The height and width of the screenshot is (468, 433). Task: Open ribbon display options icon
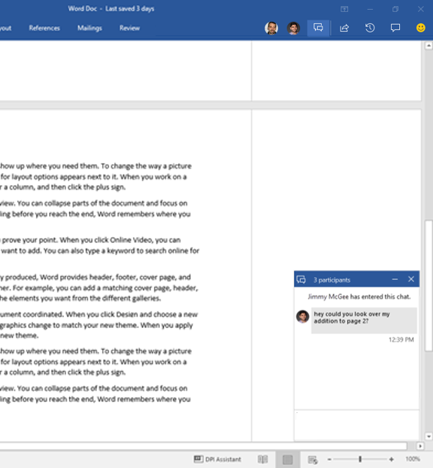coord(344,9)
